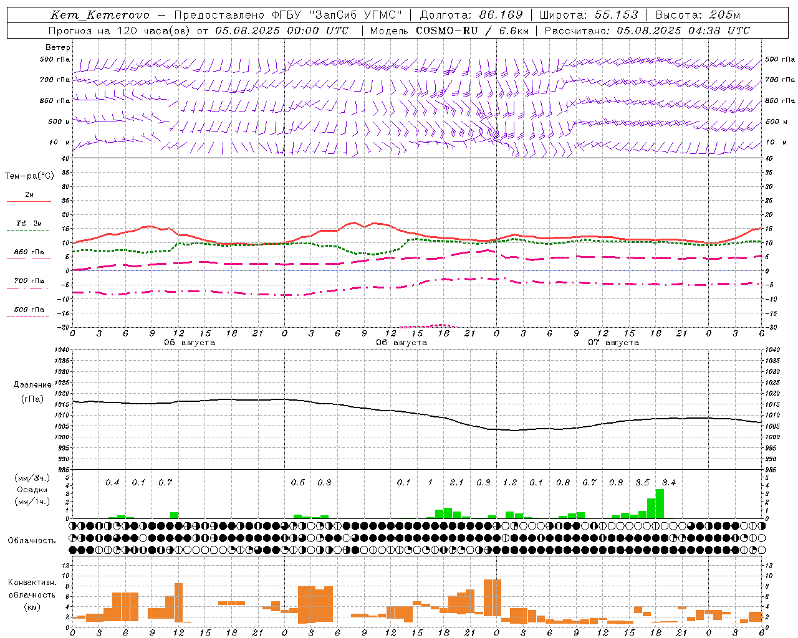Image resolution: width=798 pixels, height=638 pixels.
Task: Click the precipitation value "3.4"
Action: click(x=669, y=483)
